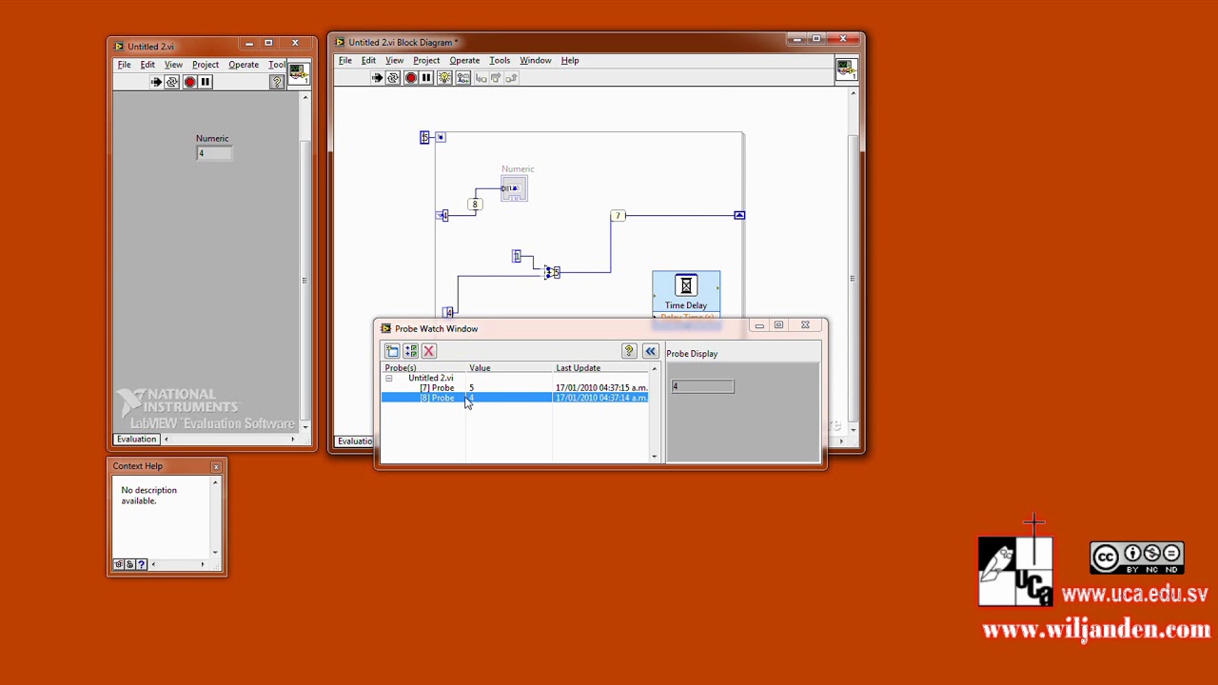Open File menu in Block Diagram window
Image resolution: width=1218 pixels, height=685 pixels.
(x=345, y=60)
